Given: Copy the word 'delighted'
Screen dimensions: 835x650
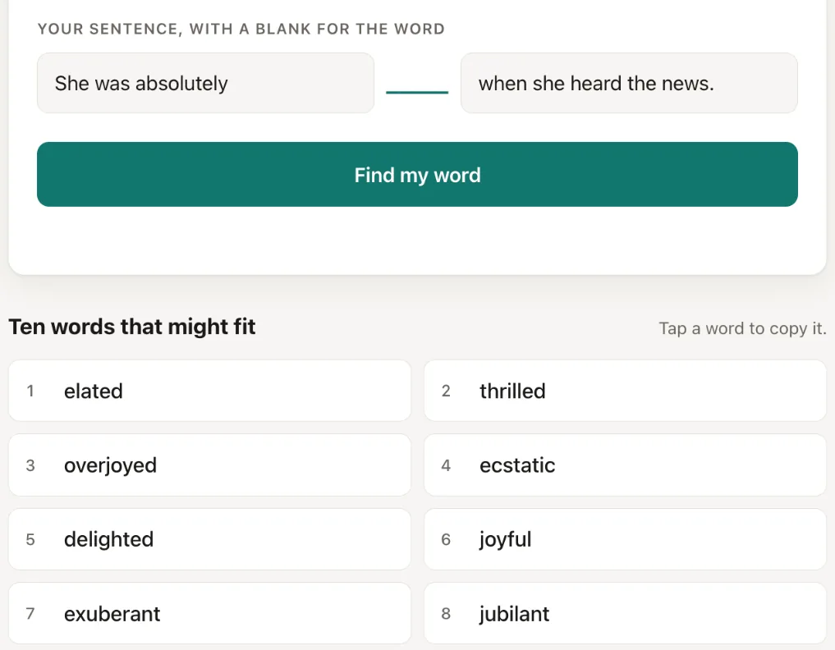Looking at the screenshot, I should tap(210, 539).
